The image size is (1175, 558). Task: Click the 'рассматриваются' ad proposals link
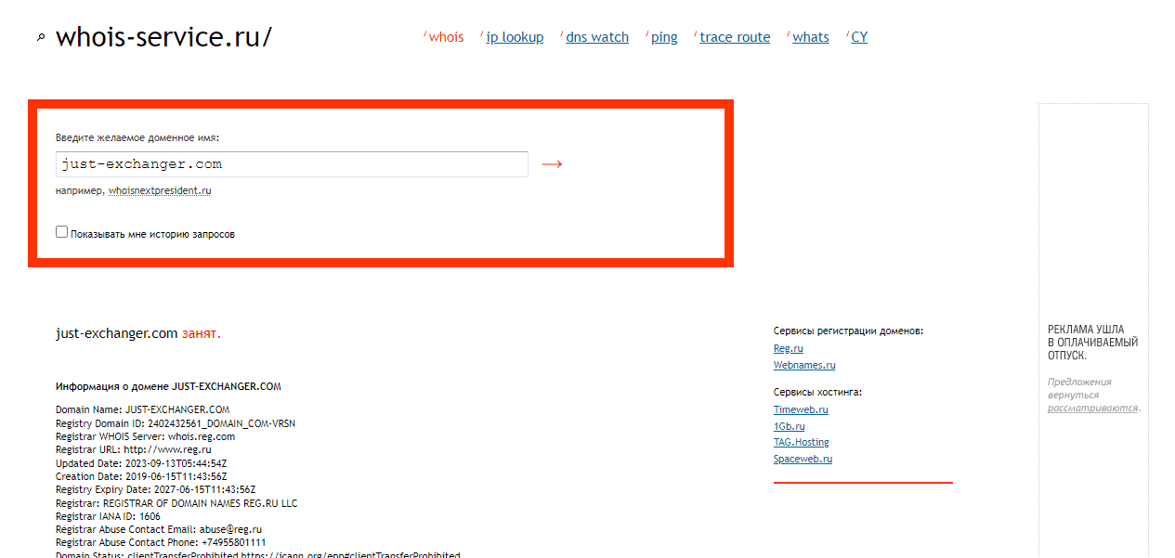coord(1092,408)
